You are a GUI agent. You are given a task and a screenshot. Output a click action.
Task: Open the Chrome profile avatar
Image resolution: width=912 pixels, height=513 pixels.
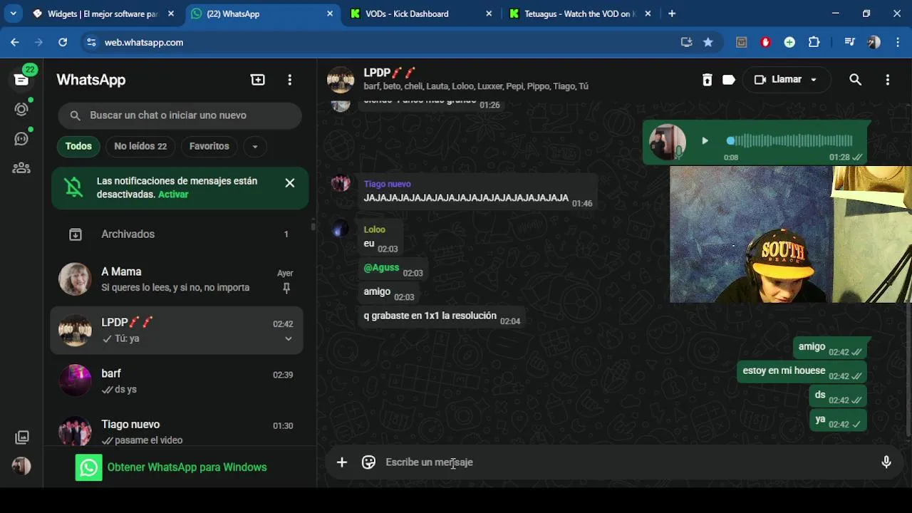click(x=874, y=42)
